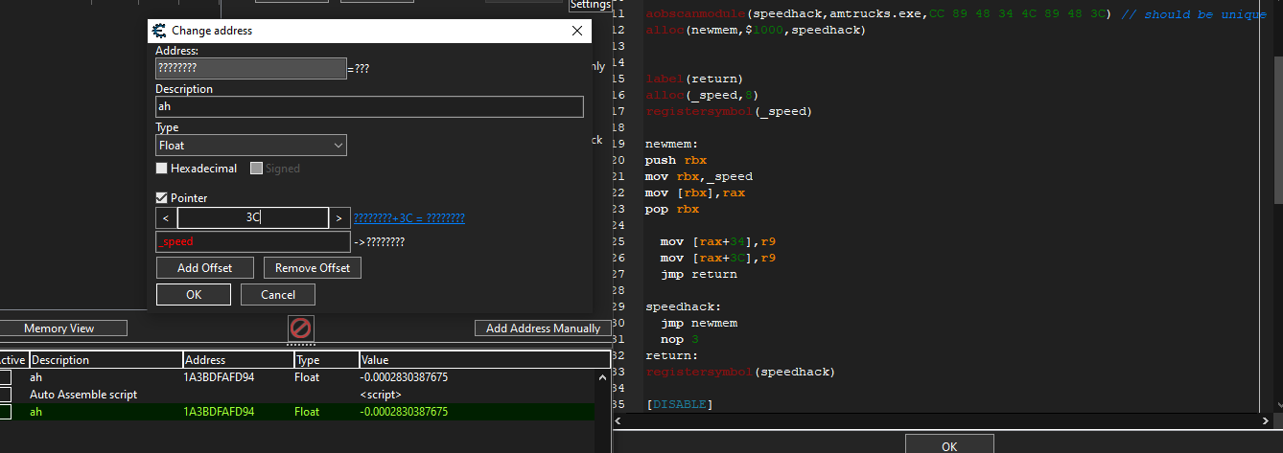This screenshot has height=453, width=1283.
Task: Confirm the Change address dialog with OK
Action: coord(193,295)
